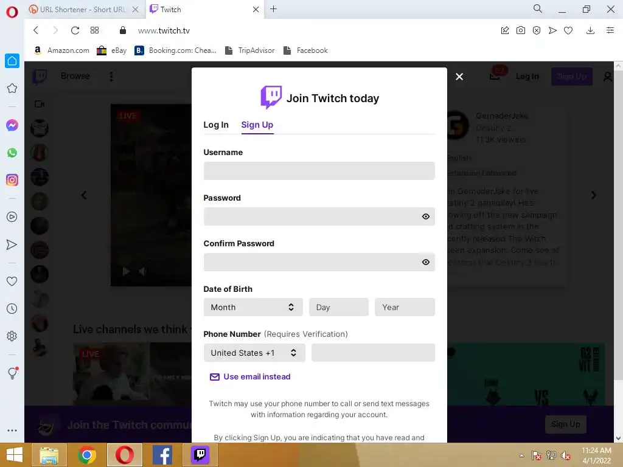This screenshot has width=623, height=467.
Task: Show hidden tray icons arrow
Action: click(521, 455)
